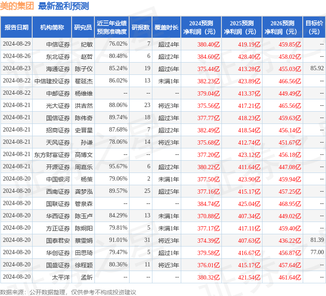
Task: Click researcher name 陈伟奇
Action: [84, 118]
